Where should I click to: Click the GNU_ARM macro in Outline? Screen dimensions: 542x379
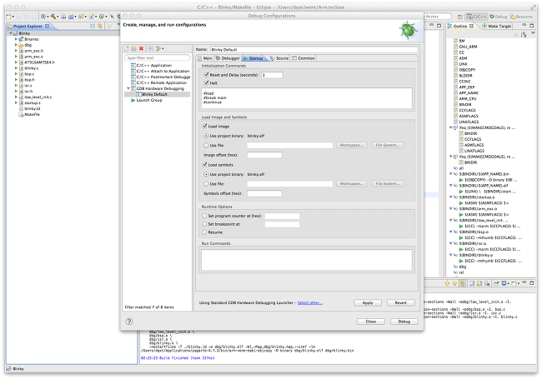[465, 47]
